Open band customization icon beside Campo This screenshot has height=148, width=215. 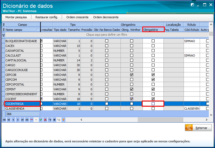click(x=3, y=25)
